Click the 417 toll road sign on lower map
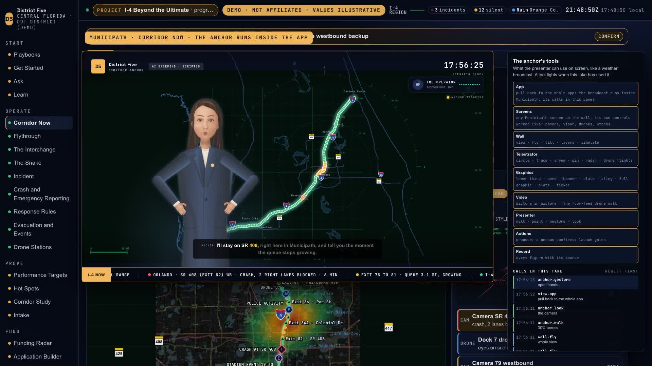The width and height of the screenshot is (652, 366). pos(388,327)
